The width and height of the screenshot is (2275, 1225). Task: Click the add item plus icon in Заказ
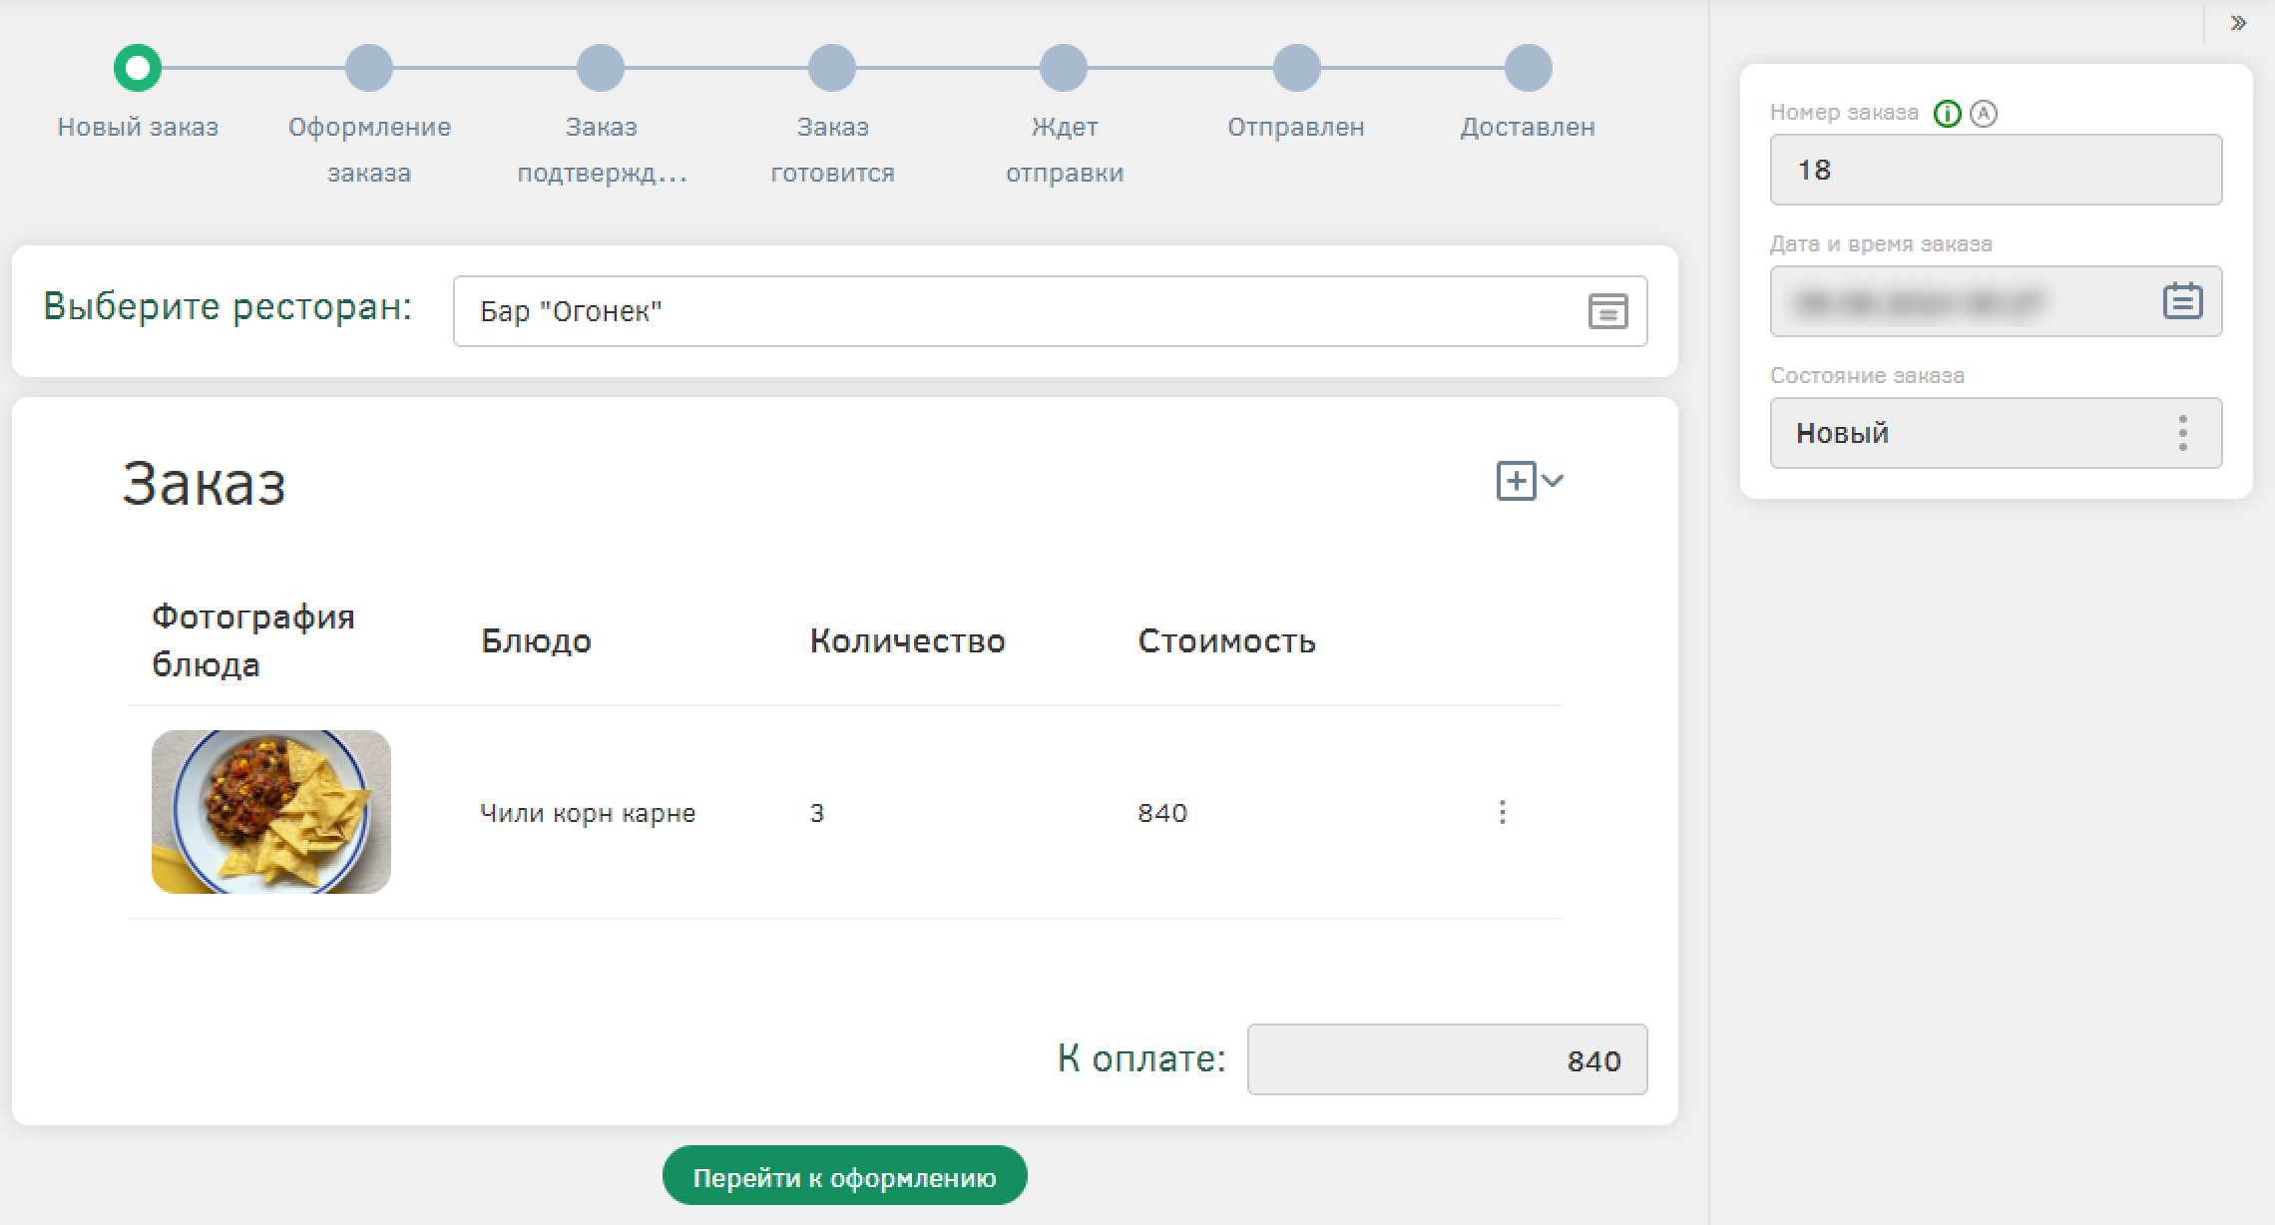(x=1516, y=481)
